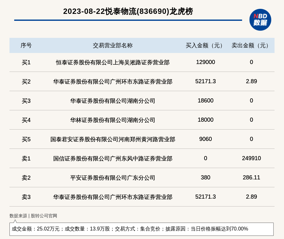Select 成交金额：25.02万元 in the footer

[x=35, y=229]
